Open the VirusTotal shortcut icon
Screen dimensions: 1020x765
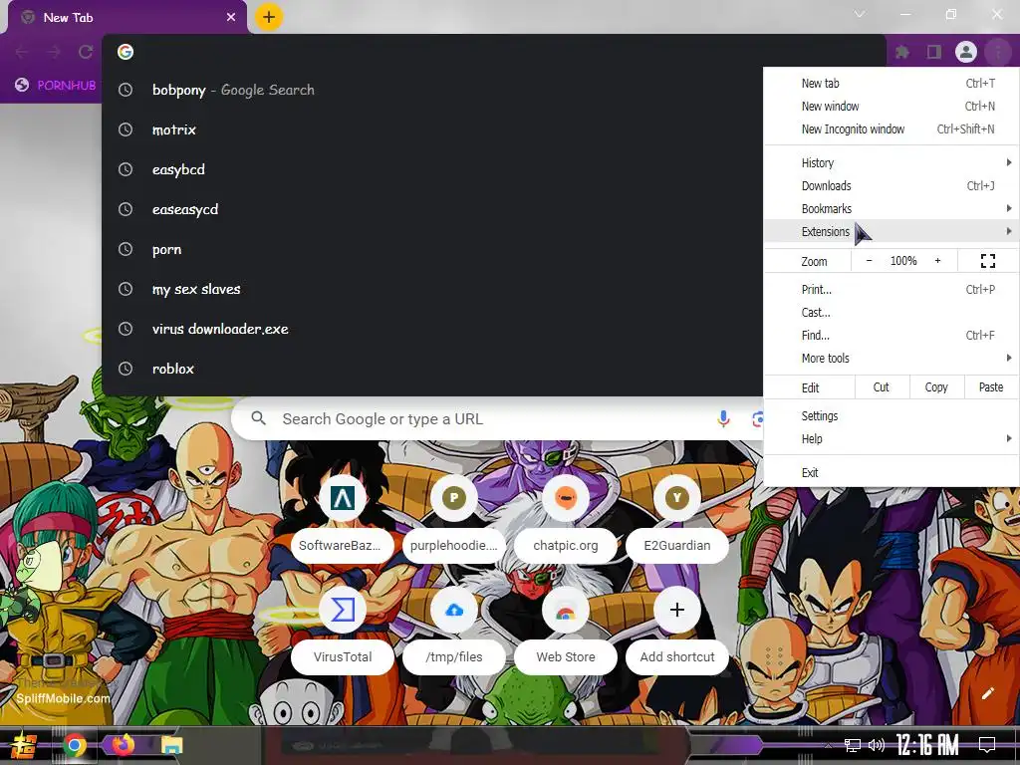pos(343,610)
